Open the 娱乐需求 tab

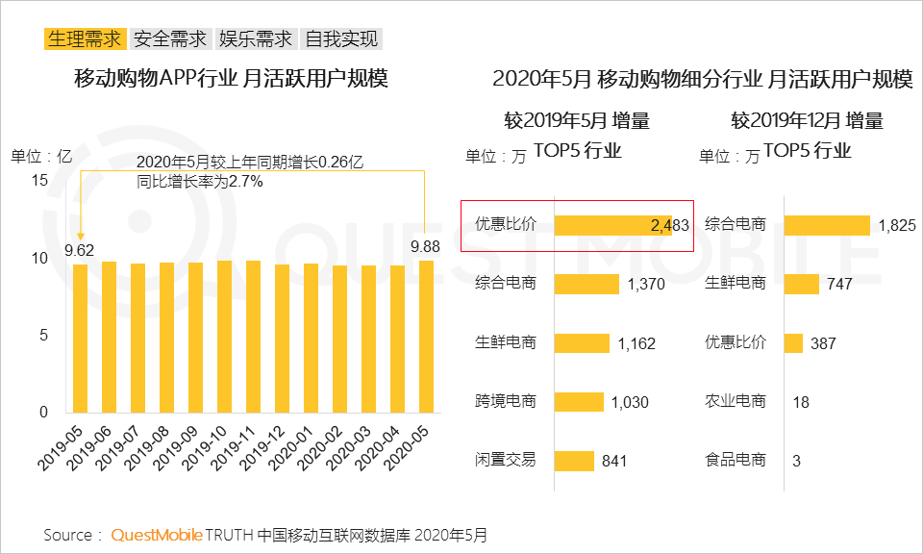(255, 39)
